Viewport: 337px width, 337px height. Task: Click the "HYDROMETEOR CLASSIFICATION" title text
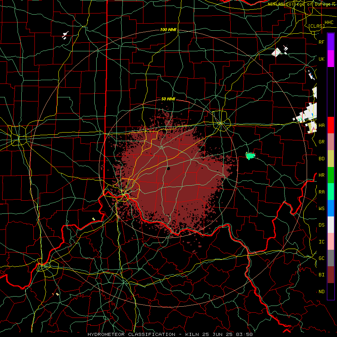tap(131, 334)
